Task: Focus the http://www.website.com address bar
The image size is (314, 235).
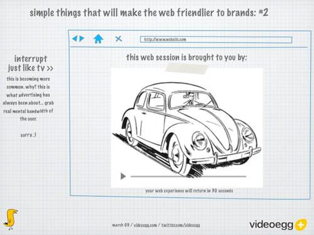Action: 216,39
